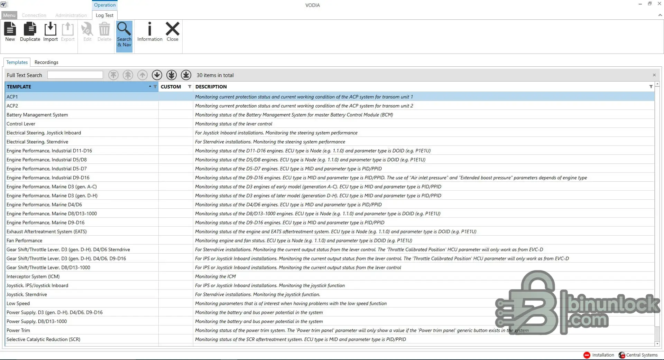Click the move down page double-arrow icon

[x=172, y=75]
